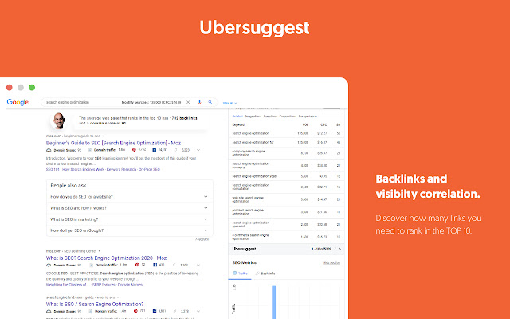The image size is (510, 319).
Task: Open the moz.com beginners-guide URL dropdown arrow
Action: (x=104, y=136)
